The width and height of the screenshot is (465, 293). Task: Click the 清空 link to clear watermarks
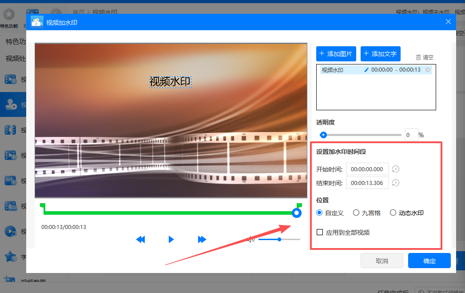point(424,56)
